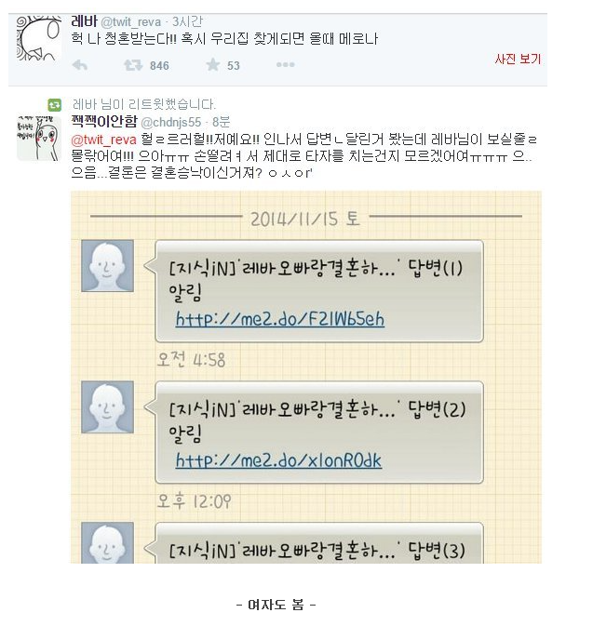Screen dimensions: 593x626
Task: Select the 답변(3) message bubble
Action: click(319, 543)
